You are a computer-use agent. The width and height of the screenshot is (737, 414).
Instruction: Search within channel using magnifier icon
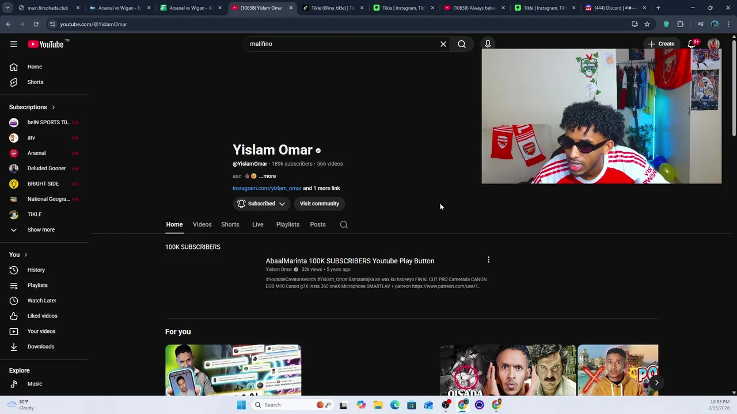point(344,225)
